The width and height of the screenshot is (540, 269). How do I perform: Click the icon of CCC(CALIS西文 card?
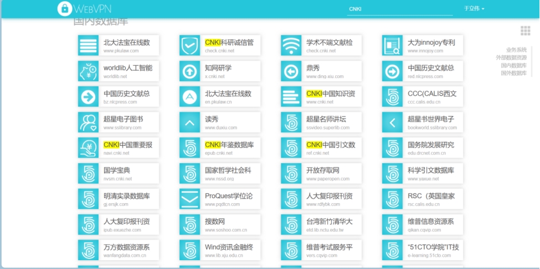tap(392, 96)
